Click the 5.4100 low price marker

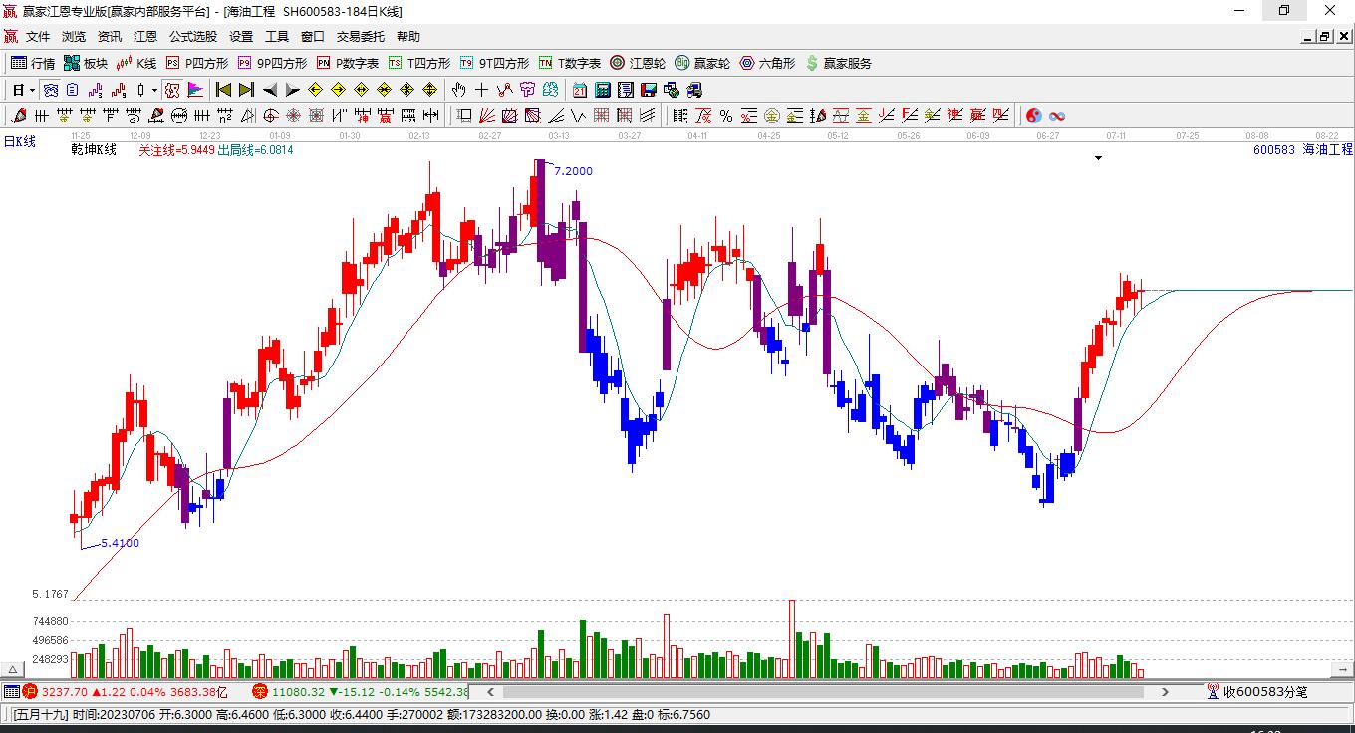tap(121, 543)
